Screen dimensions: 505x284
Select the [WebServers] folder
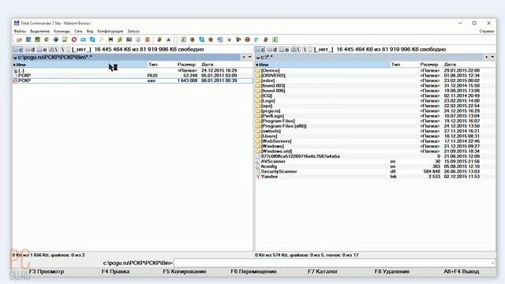pyautogui.click(x=376, y=141)
